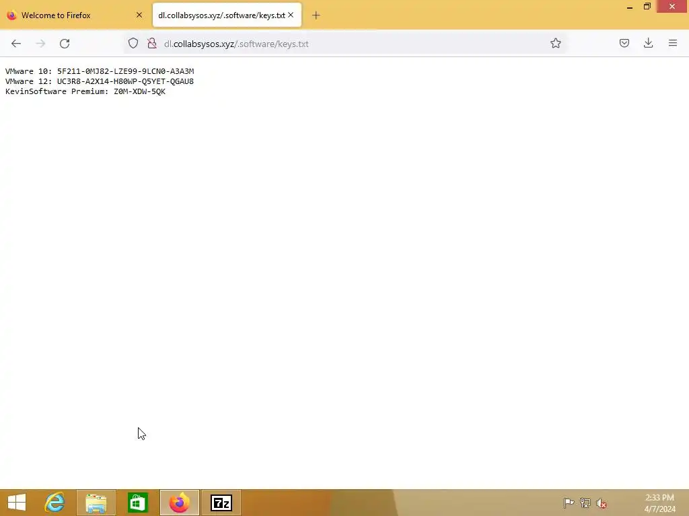The image size is (689, 516).
Task: Switch to the Welcome to Firefox tab
Action: pyautogui.click(x=74, y=15)
